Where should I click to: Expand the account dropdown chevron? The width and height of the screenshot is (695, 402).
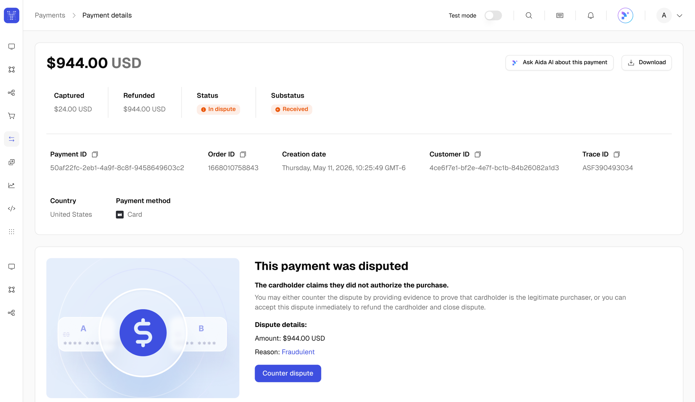pyautogui.click(x=680, y=15)
